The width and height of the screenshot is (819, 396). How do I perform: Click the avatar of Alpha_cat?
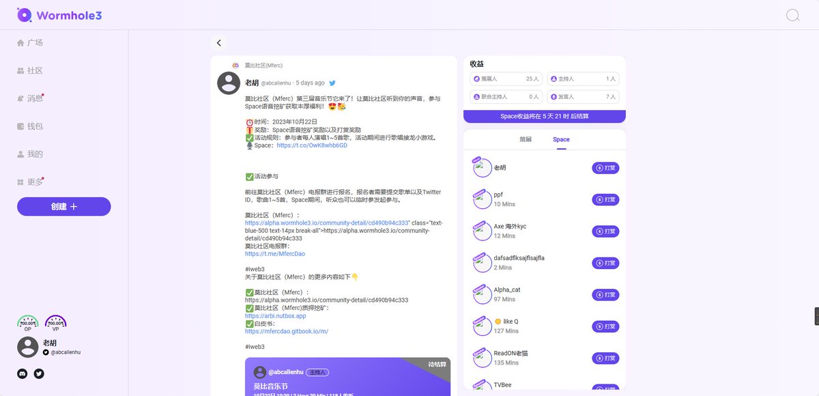coord(482,294)
